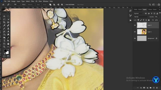Select the Zoom magnifier tool
The height and width of the screenshot is (90, 161).
[4, 47]
